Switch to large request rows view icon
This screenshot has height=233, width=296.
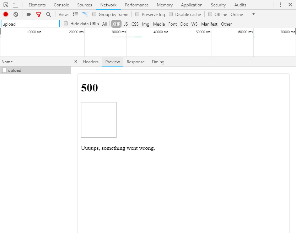coord(75,14)
